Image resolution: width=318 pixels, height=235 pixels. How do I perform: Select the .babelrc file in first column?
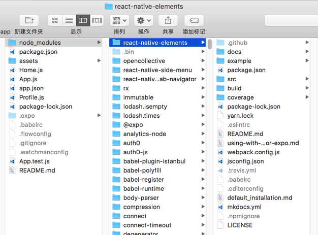pyautogui.click(x=53, y=125)
